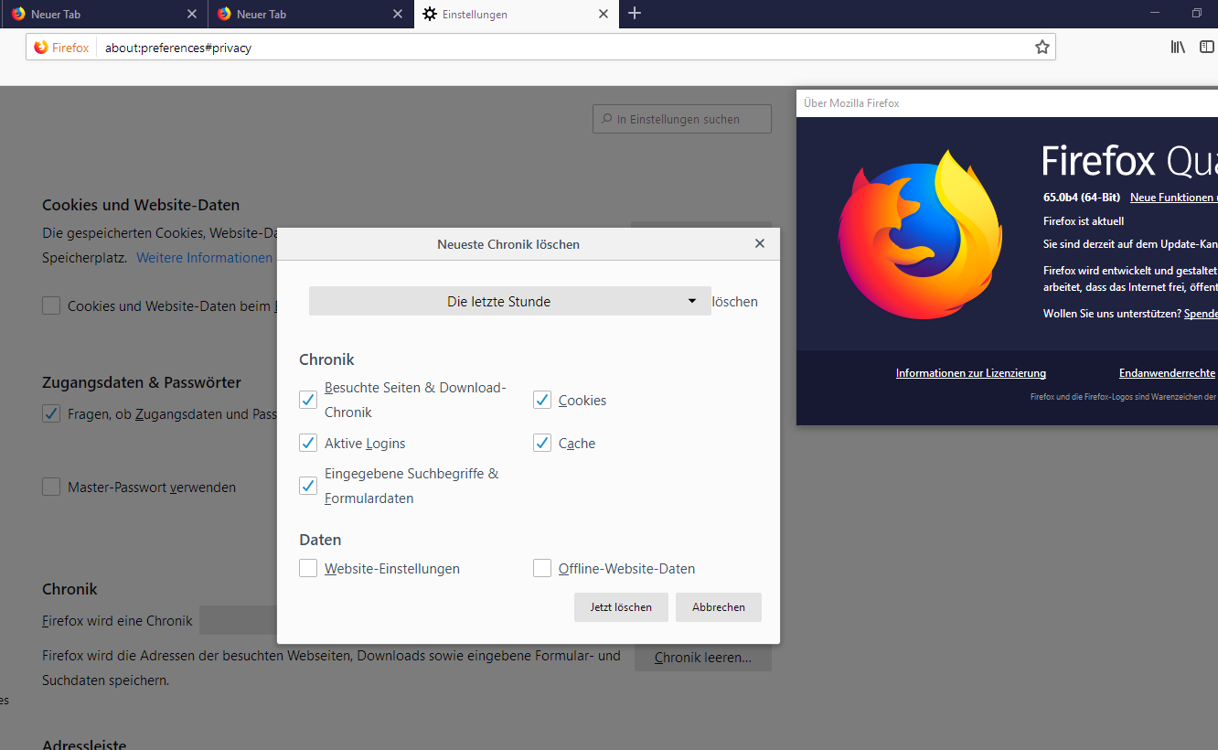Uncheck the Cookies checkbox in the dialog
Viewport: 1218px width, 750px height.
coord(542,400)
